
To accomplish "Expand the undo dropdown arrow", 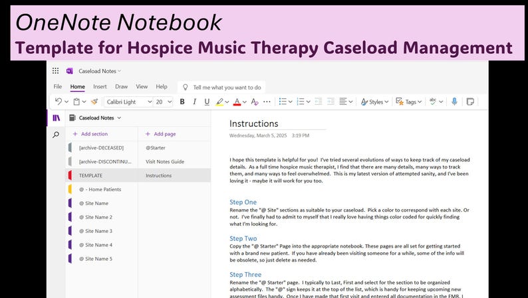I will click(66, 102).
